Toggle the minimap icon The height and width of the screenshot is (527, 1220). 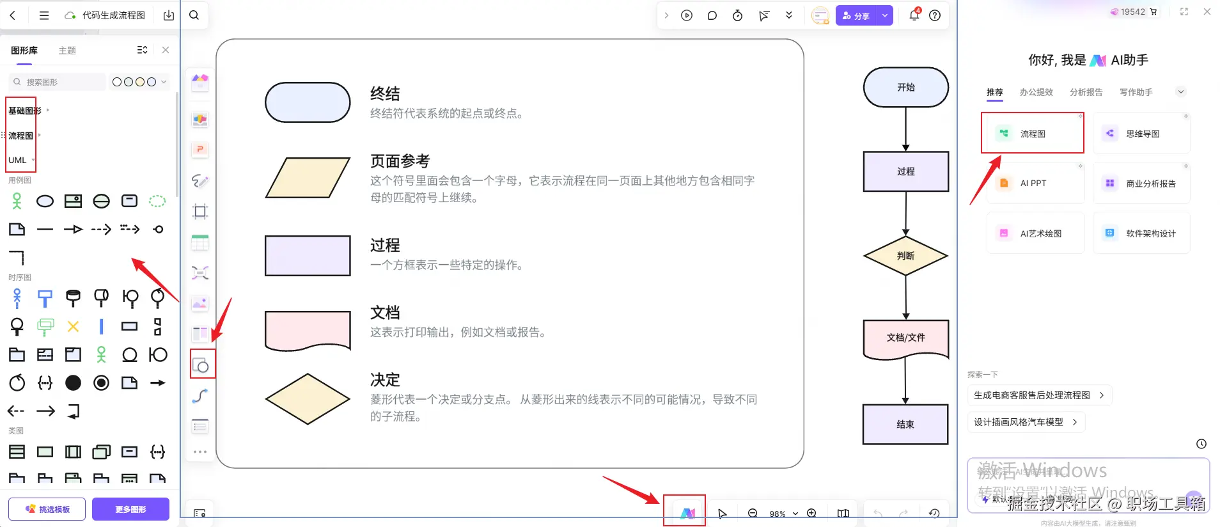coord(843,513)
